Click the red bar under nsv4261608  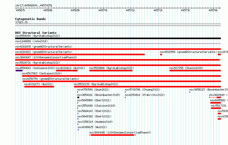(118, 49)
